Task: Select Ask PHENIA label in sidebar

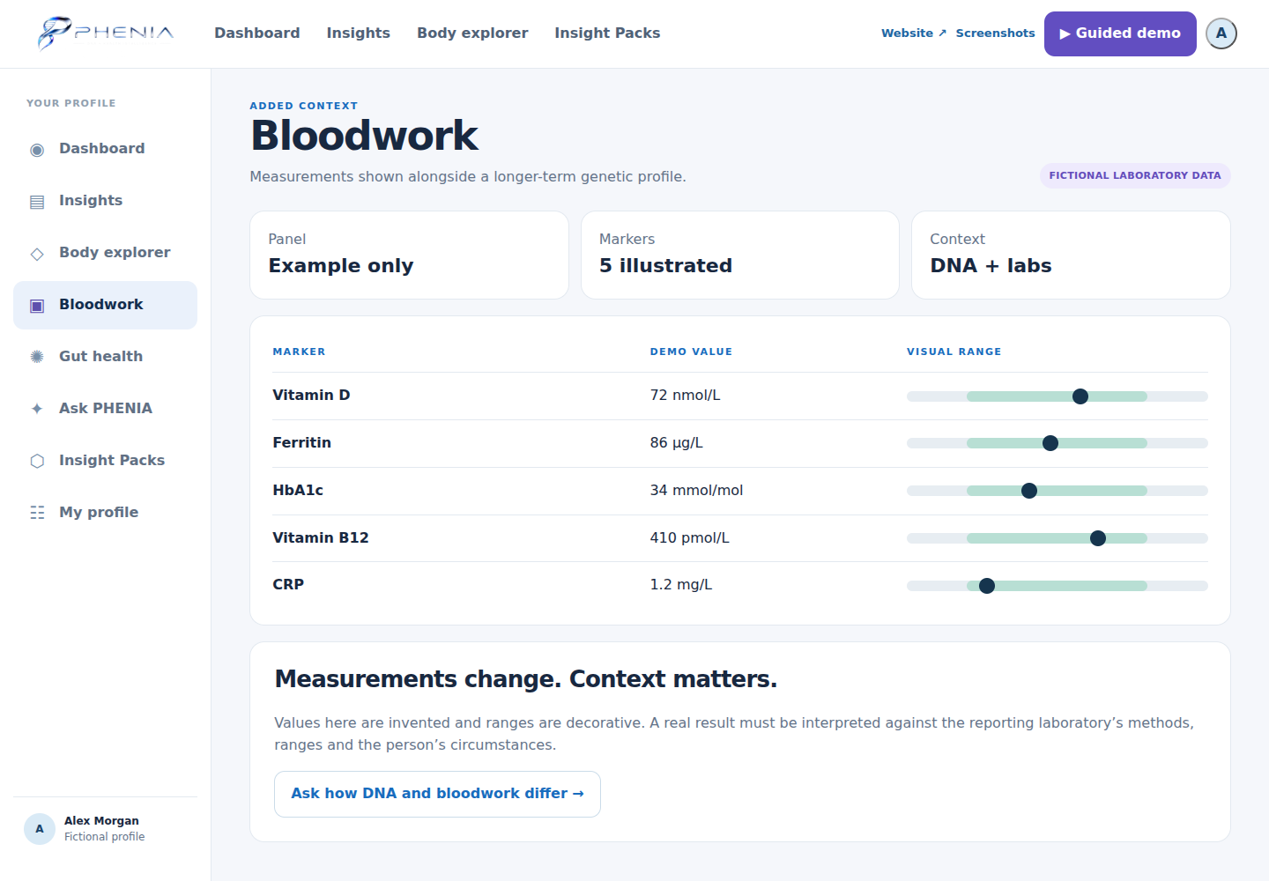Action: click(106, 408)
